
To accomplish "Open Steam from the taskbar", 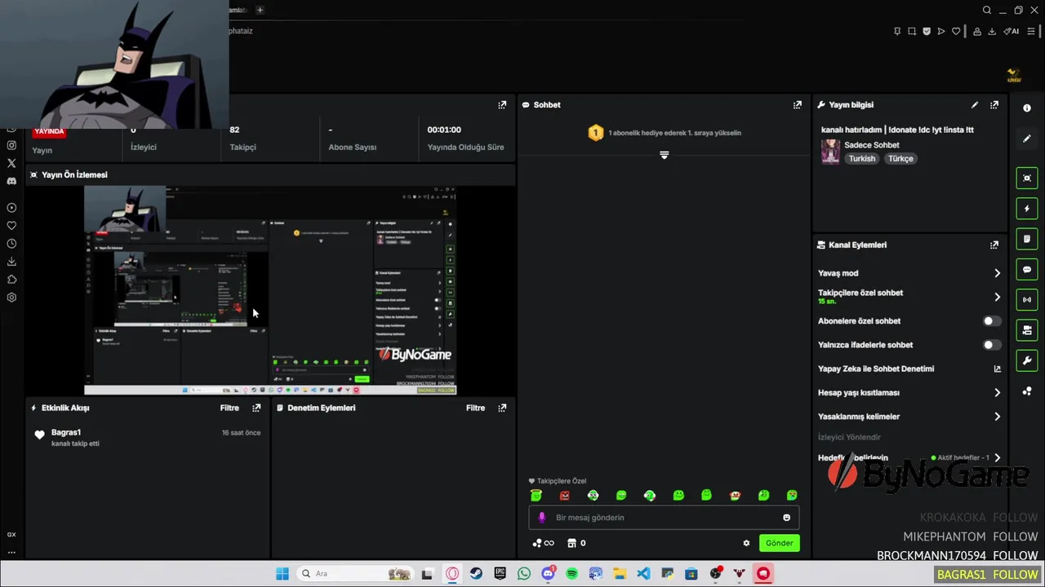I will point(475,574).
